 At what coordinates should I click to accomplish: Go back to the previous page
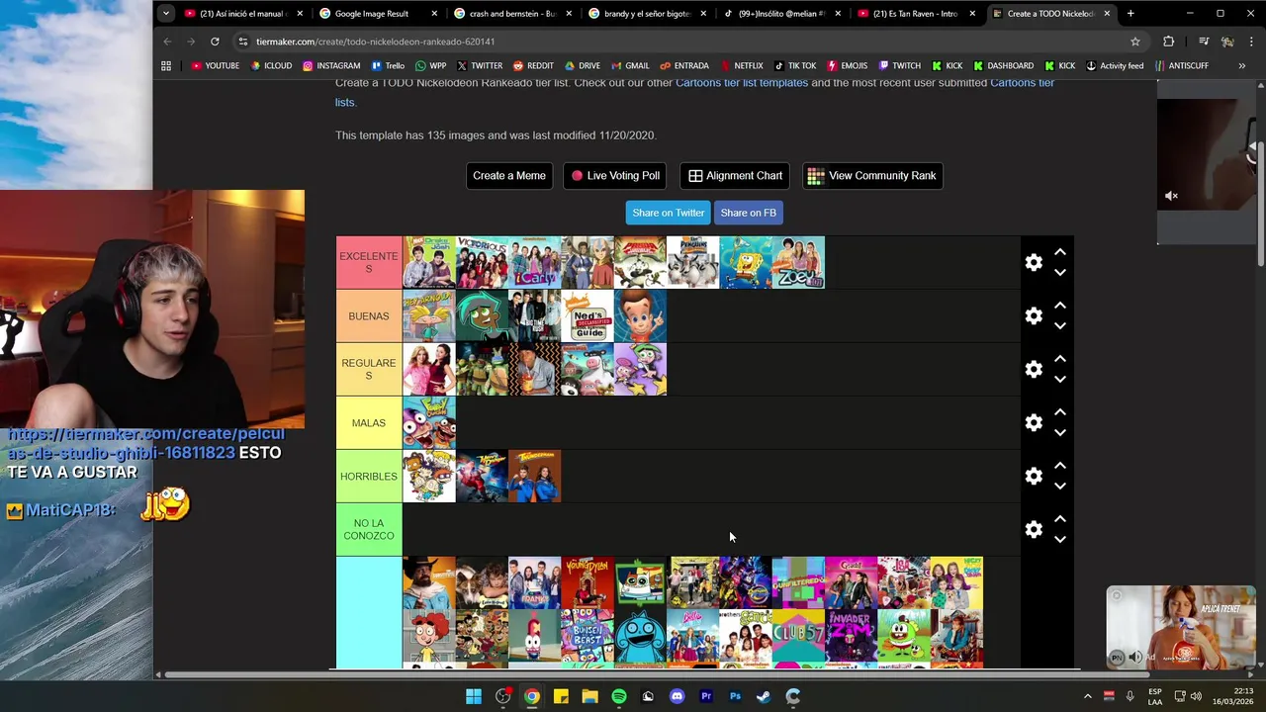click(x=167, y=42)
